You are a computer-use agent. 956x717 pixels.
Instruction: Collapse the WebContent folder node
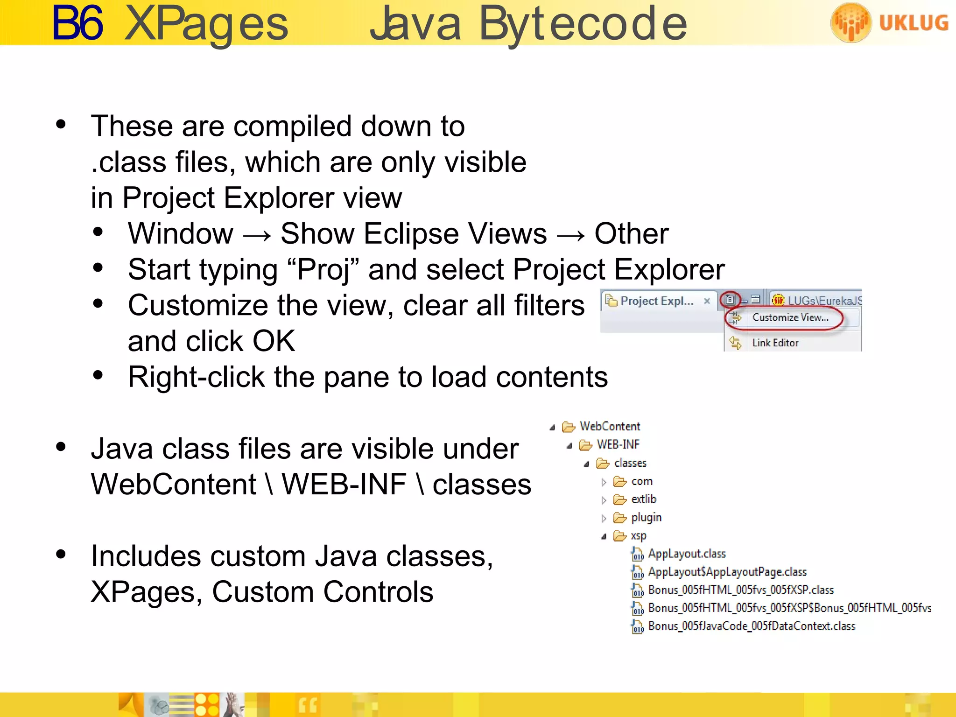[x=553, y=427]
